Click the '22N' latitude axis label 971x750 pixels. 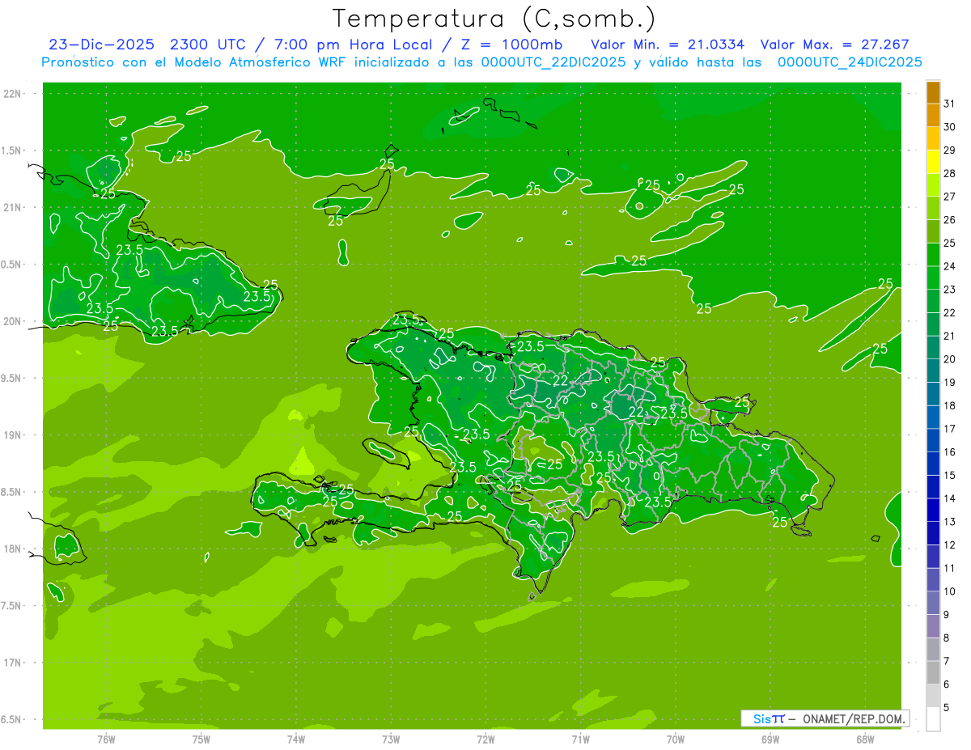tap(13, 94)
